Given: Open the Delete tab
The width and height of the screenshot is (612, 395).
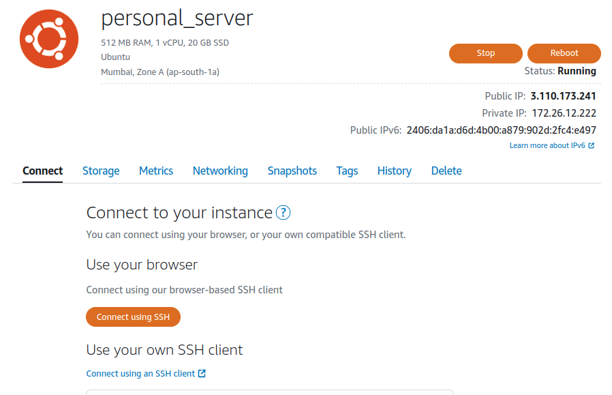Looking at the screenshot, I should pos(446,171).
